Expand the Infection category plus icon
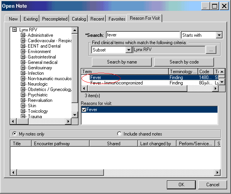 [x=23, y=73]
